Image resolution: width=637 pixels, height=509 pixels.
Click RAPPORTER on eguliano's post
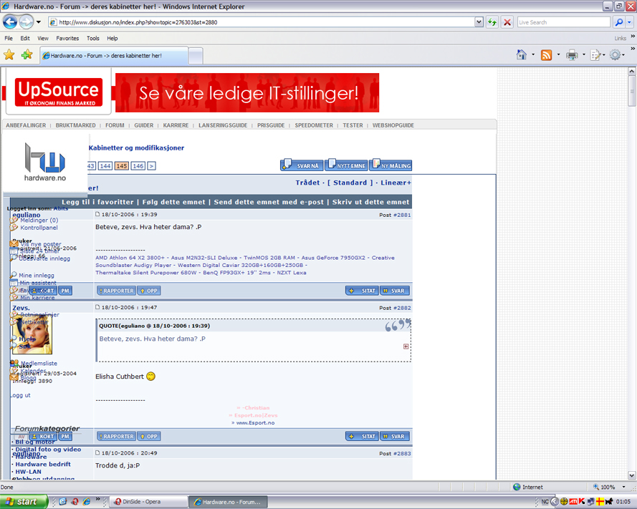pyautogui.click(x=116, y=291)
